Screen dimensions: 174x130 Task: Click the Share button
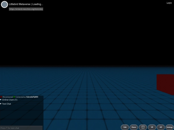pyautogui.click(x=134, y=127)
